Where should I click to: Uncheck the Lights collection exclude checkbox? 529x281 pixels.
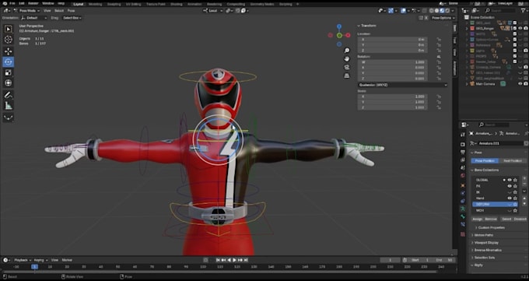pyautogui.click(x=515, y=51)
